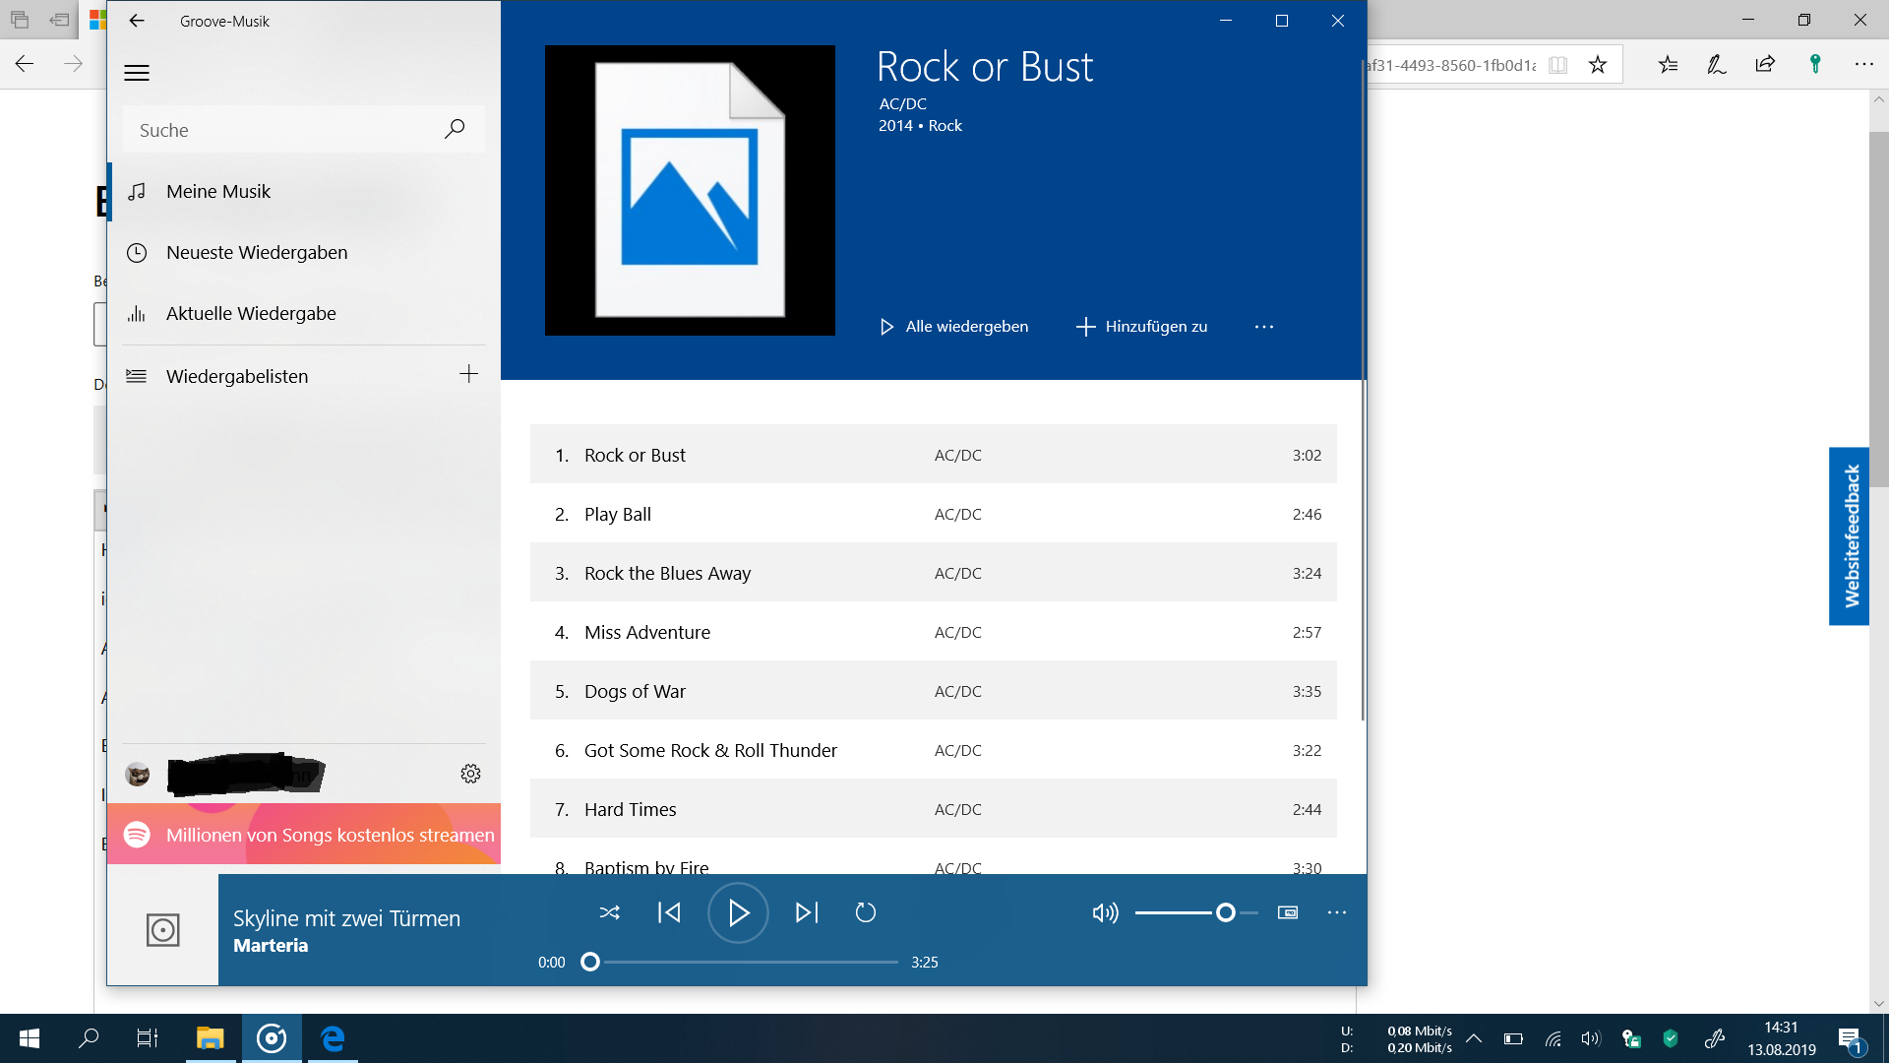Open the AC/DC artist link under album title
Screen dimensions: 1889x1063
click(902, 103)
